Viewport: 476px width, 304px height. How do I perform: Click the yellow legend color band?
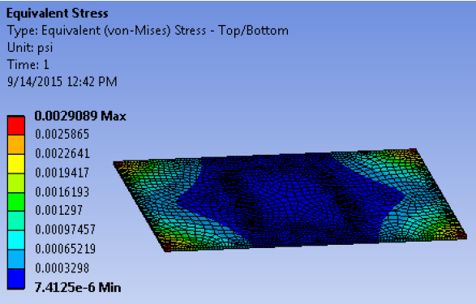(16, 164)
